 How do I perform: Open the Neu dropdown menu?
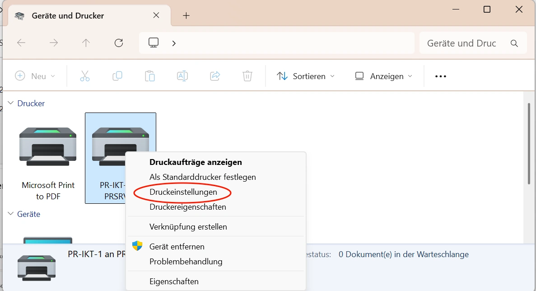[35, 76]
